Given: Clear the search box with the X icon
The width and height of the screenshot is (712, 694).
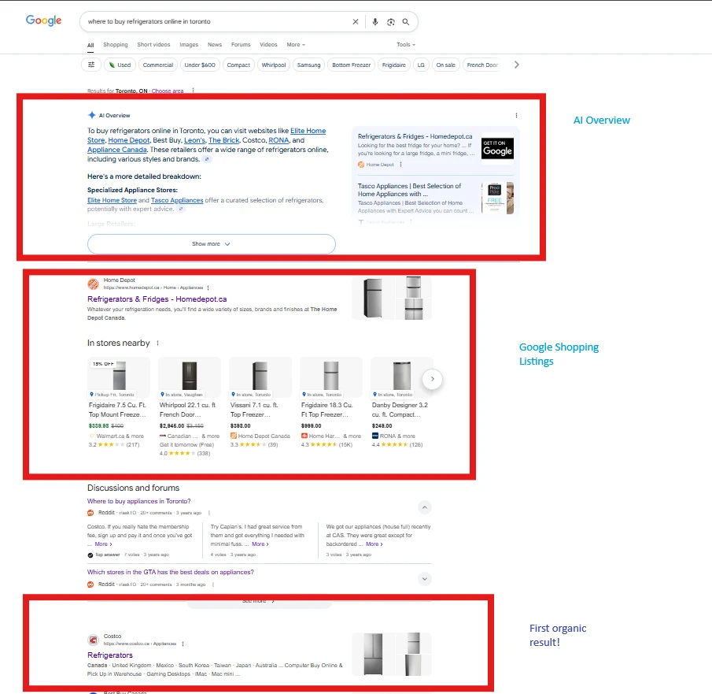Looking at the screenshot, I should coord(355,22).
